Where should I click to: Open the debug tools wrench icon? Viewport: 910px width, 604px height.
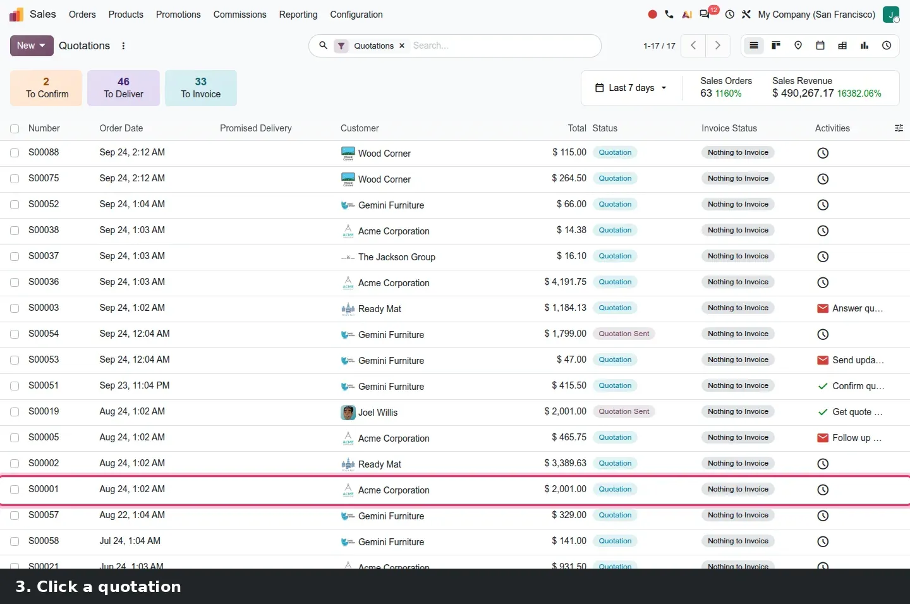point(746,15)
